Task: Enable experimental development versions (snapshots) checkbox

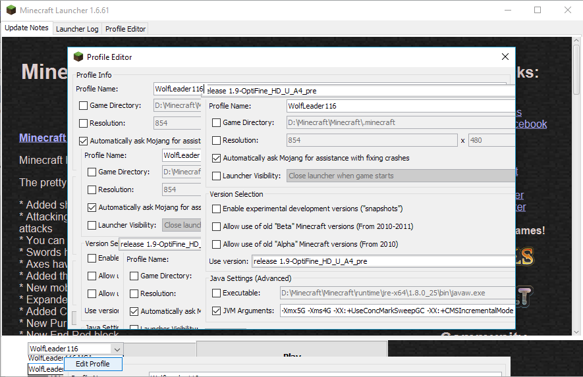Action: pos(217,209)
